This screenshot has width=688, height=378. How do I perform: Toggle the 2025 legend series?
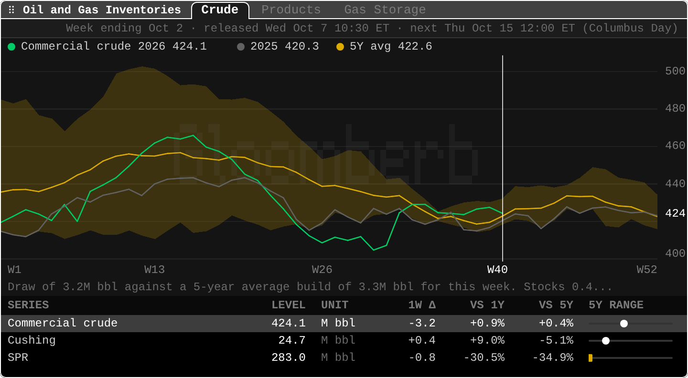click(278, 47)
